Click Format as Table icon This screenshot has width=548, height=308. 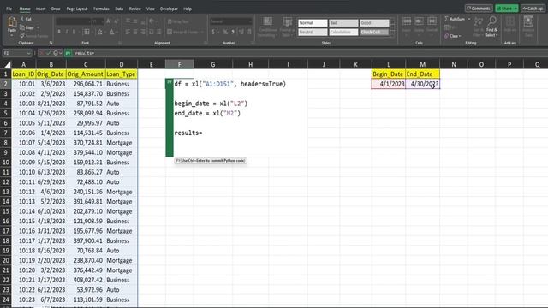288,21
